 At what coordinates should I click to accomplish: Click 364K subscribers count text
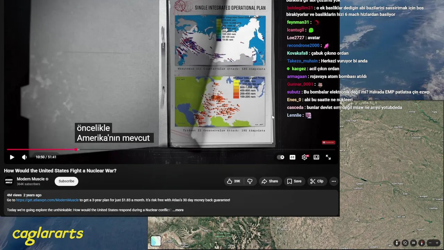[x=28, y=184]
